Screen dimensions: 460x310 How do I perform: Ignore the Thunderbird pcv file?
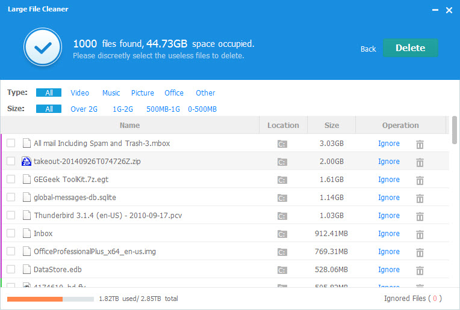point(389,216)
